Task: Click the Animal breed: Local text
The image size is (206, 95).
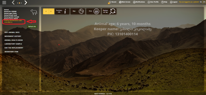Action: [x=10, y=15]
